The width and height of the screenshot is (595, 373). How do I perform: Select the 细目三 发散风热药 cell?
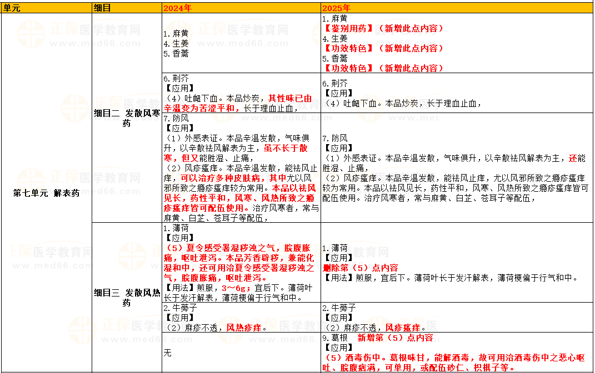click(x=127, y=297)
